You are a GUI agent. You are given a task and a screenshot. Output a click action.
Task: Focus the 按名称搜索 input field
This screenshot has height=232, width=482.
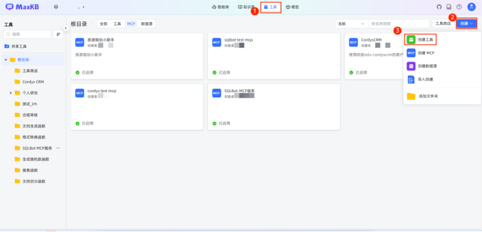(399, 24)
